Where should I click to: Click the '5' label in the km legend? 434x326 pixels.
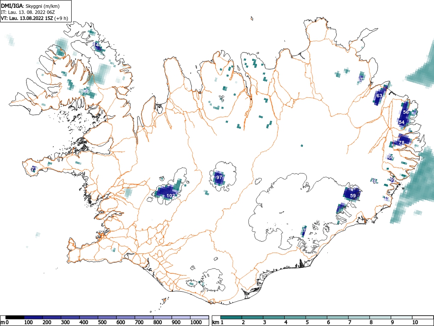pos(307,323)
